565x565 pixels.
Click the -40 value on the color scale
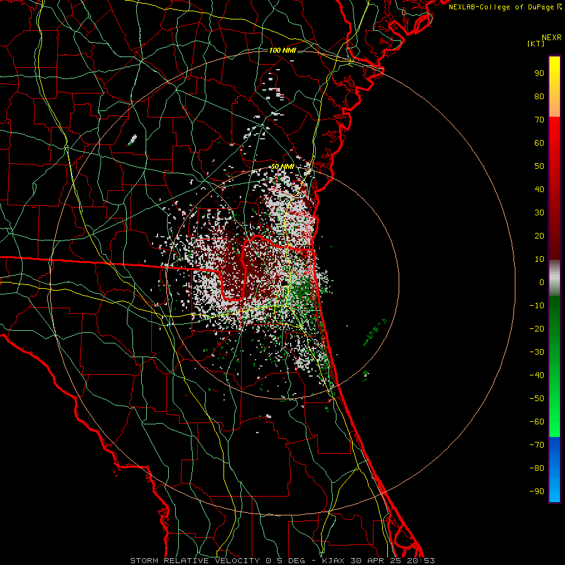coord(537,375)
